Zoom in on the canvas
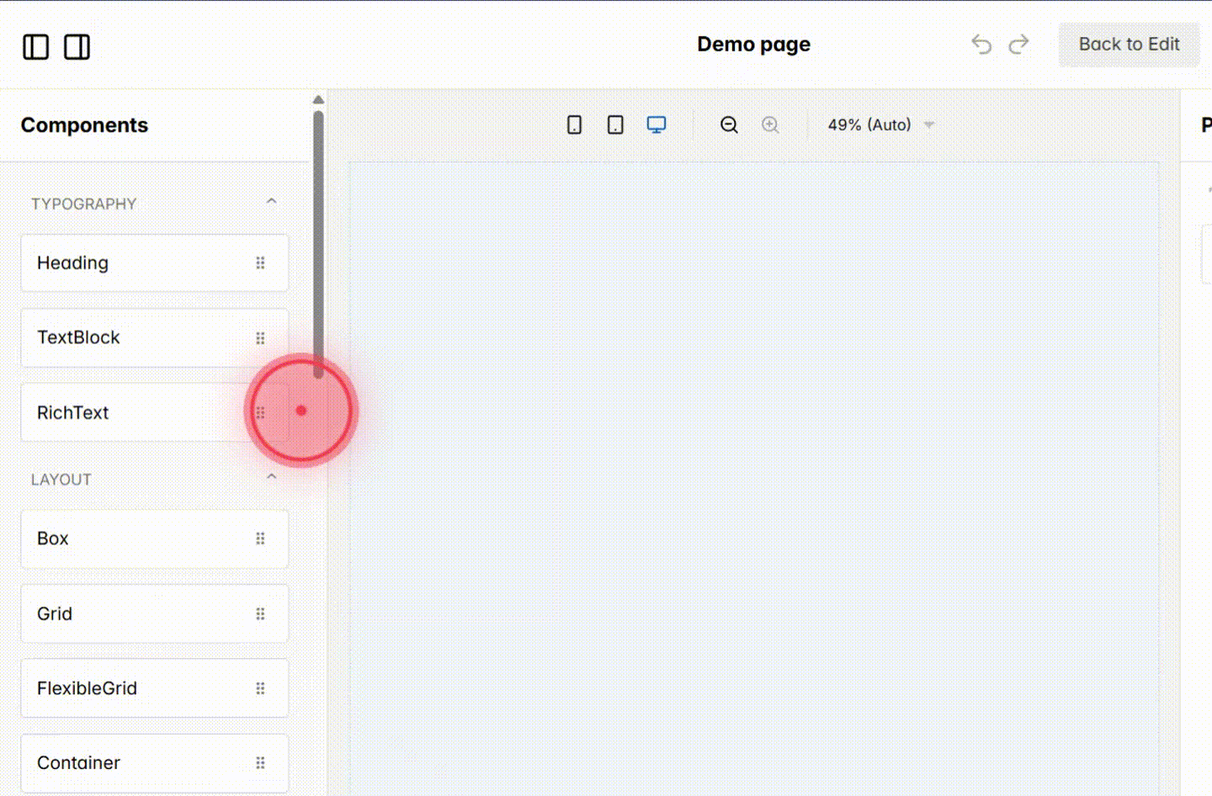 click(x=770, y=125)
